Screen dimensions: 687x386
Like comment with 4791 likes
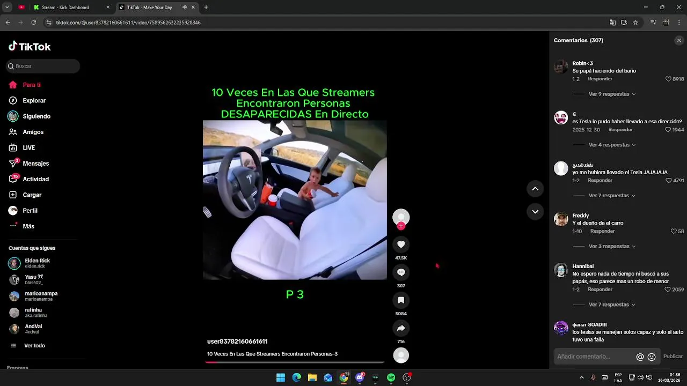668,181
